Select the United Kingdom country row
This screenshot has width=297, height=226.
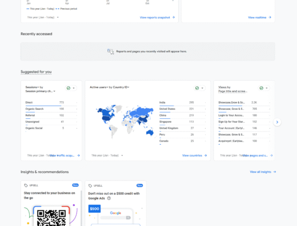[x=183, y=129]
